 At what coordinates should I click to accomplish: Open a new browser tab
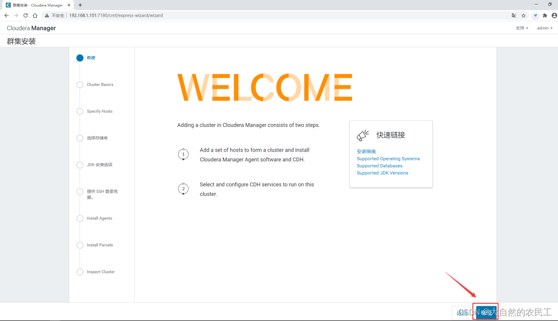[80, 5]
